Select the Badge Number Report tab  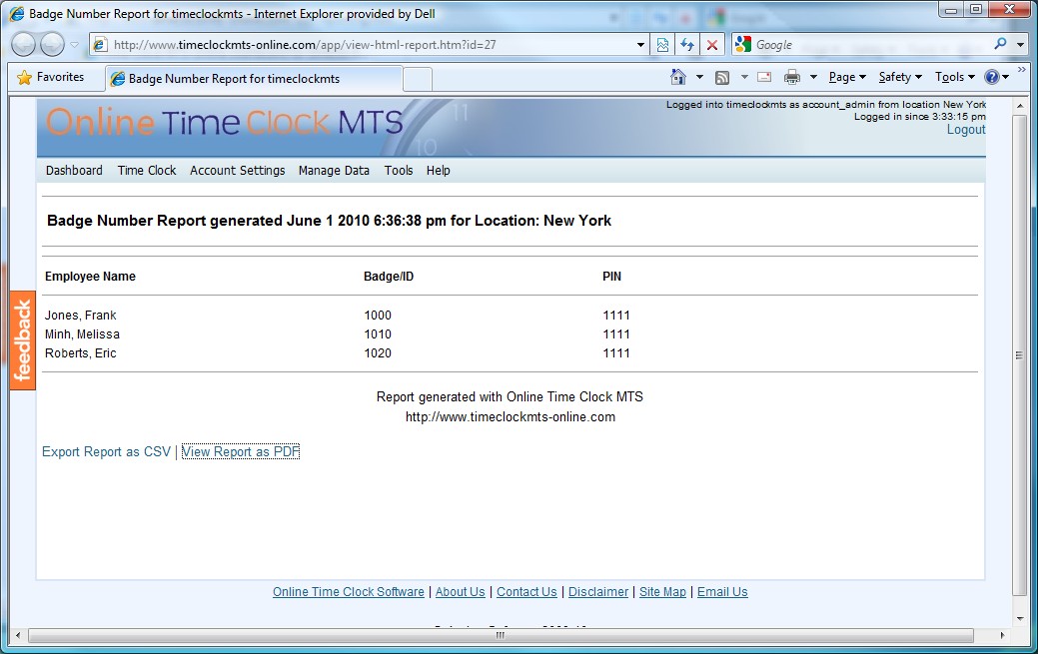pyautogui.click(x=253, y=79)
